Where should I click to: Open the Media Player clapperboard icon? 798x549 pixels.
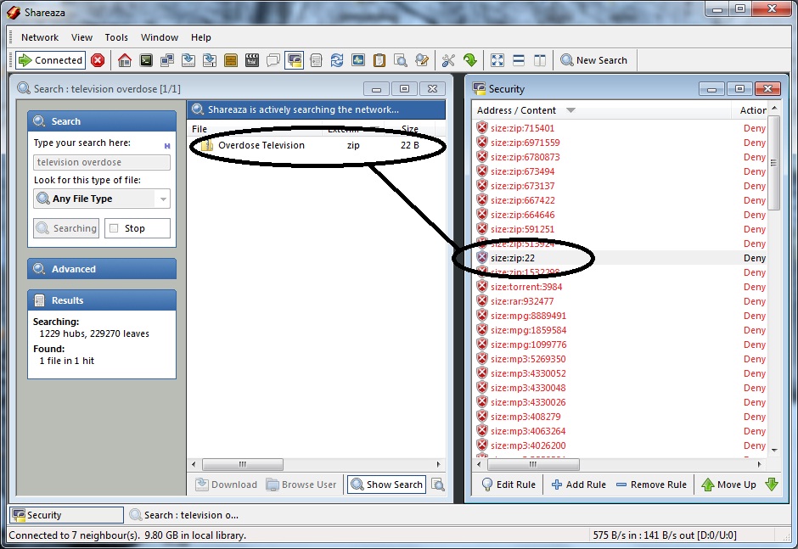tap(251, 60)
